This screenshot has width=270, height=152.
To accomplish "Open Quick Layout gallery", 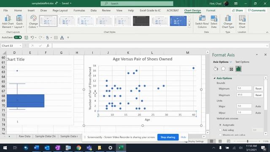I will click(x=19, y=22).
